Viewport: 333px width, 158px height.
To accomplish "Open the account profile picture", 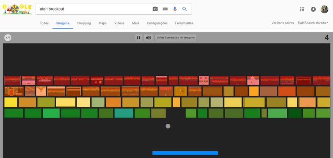I will click(x=324, y=9).
